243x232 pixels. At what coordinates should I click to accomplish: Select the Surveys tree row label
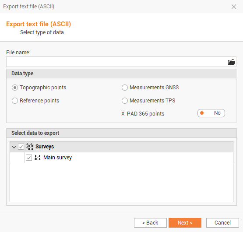tap(45, 147)
